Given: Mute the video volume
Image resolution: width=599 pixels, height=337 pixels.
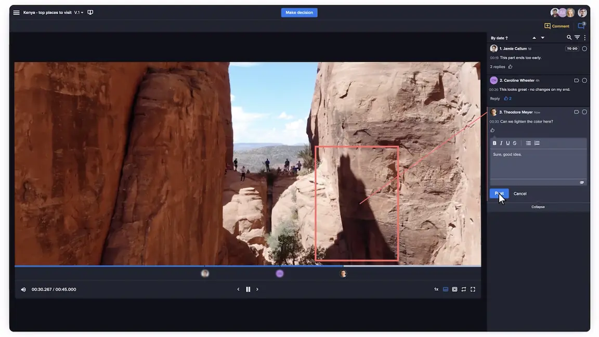Looking at the screenshot, I should (23, 290).
